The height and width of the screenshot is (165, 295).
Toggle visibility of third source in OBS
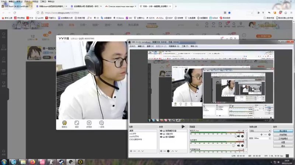tap(161, 137)
